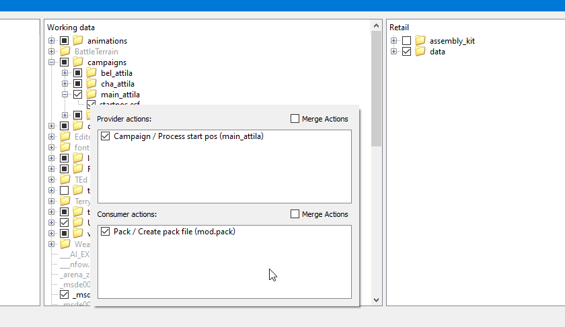Click the data folder icon in Retail
The width and height of the screenshot is (565, 327).
click(x=420, y=52)
